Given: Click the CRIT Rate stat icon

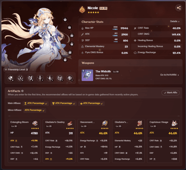Looking at the screenshot, I should tap(135, 28).
